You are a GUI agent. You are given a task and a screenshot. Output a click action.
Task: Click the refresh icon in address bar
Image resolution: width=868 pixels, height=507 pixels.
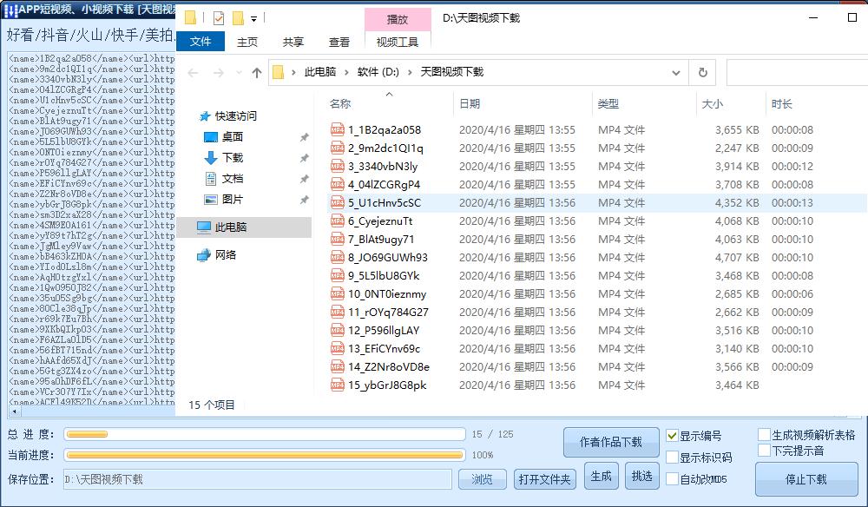pyautogui.click(x=702, y=72)
